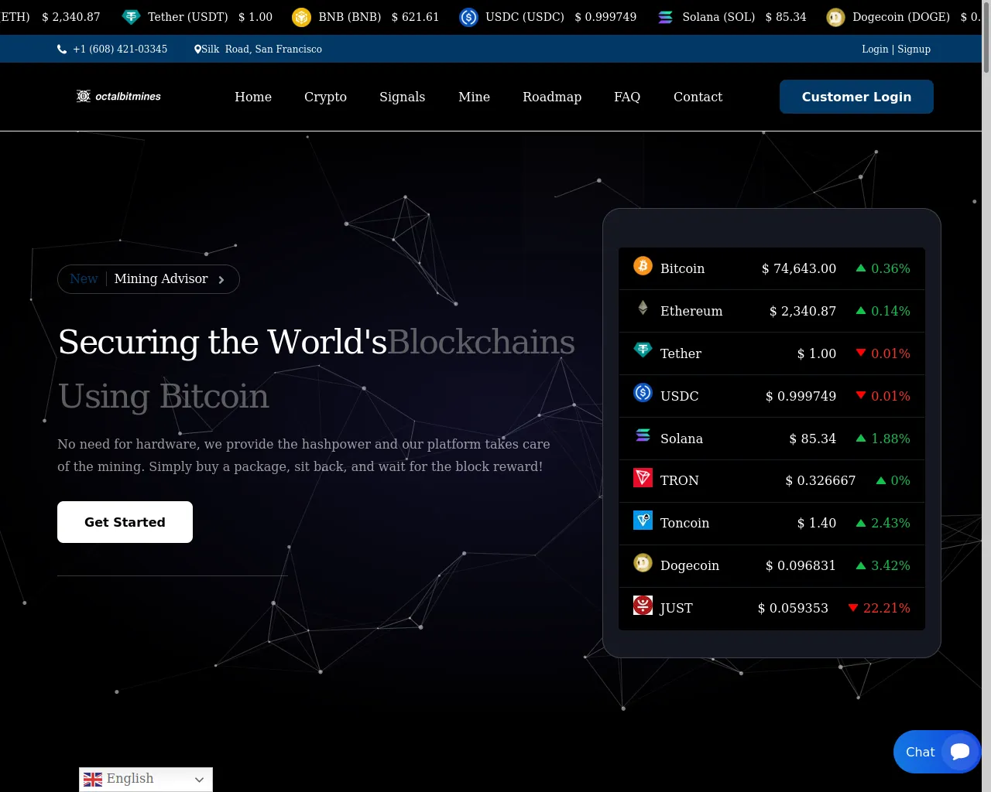This screenshot has height=792, width=991.
Task: Click the BNB coin icon in the ticker
Action: pos(301,17)
